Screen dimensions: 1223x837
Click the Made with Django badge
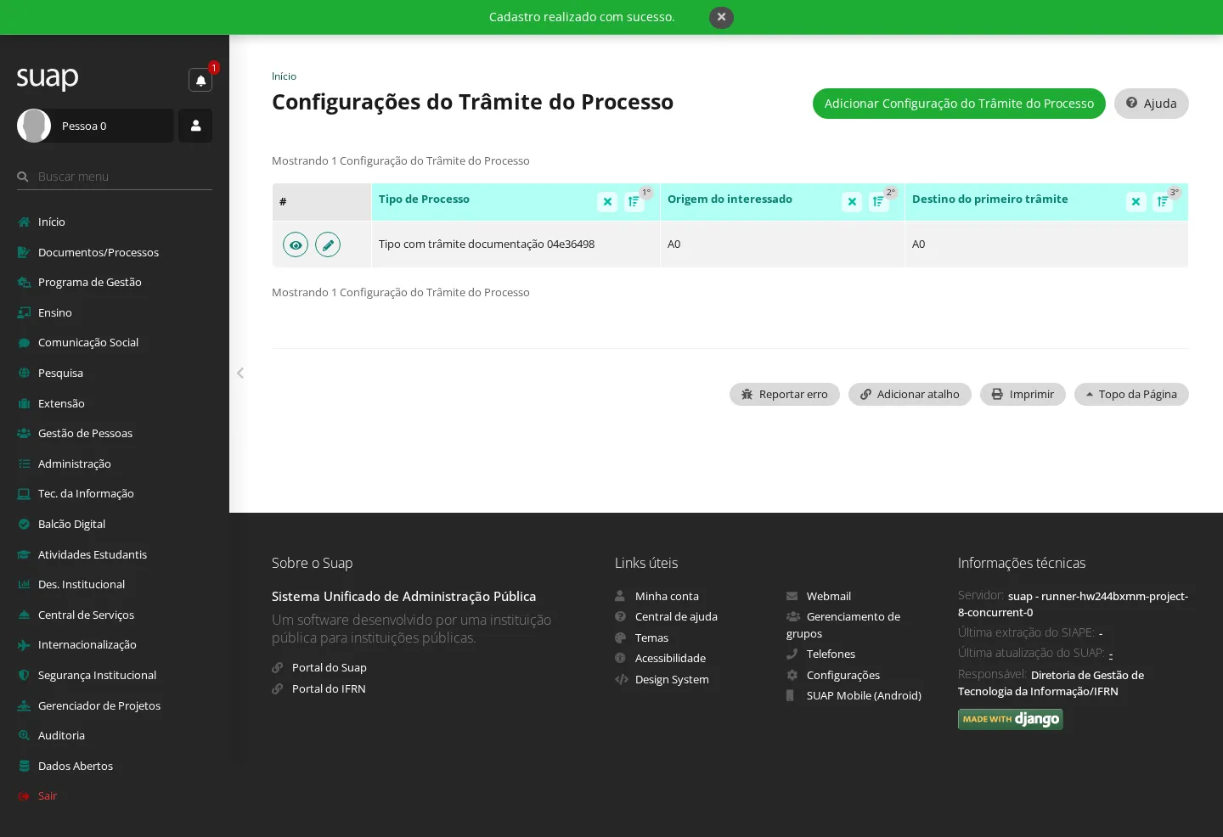pos(1011,719)
